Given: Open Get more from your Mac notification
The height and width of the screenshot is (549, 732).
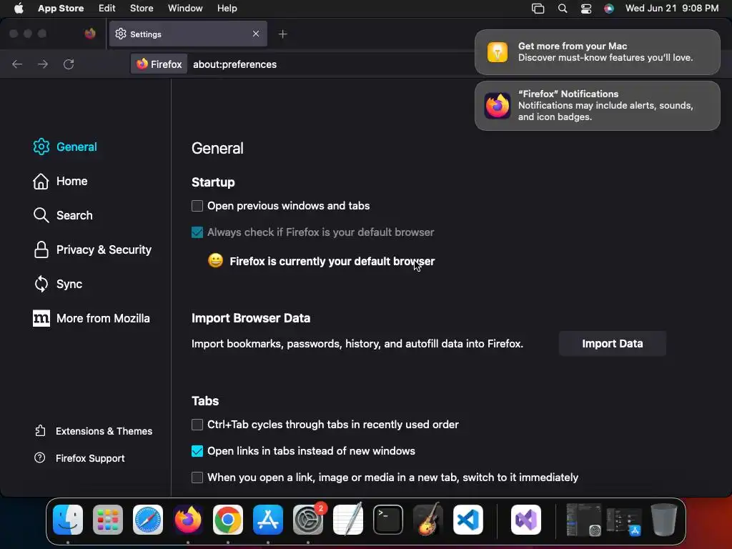Looking at the screenshot, I should pyautogui.click(x=597, y=51).
